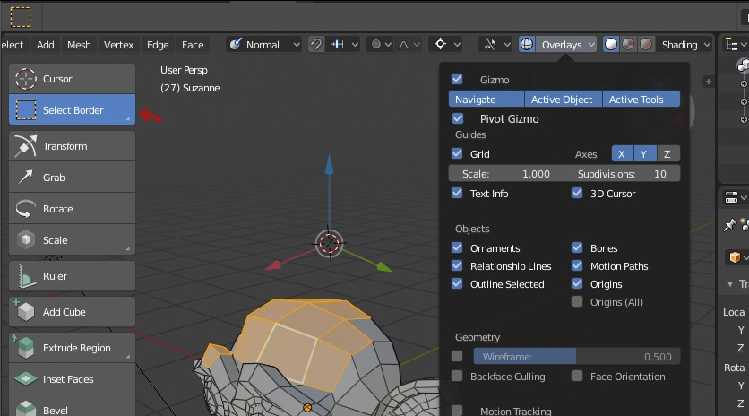Click the proportional falloff curve icon
Viewport: 749px width, 416px height.
pos(404,45)
